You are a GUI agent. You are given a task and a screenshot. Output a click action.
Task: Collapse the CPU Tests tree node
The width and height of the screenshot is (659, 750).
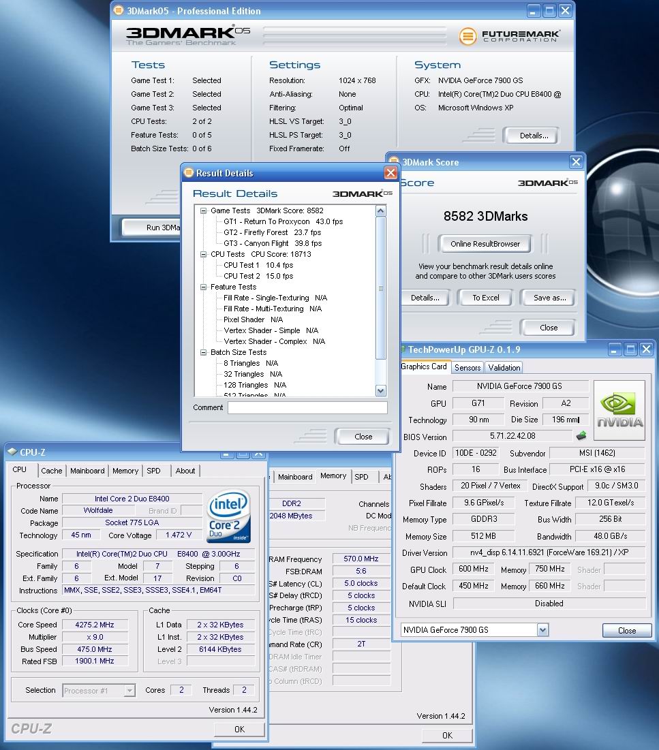[203, 254]
